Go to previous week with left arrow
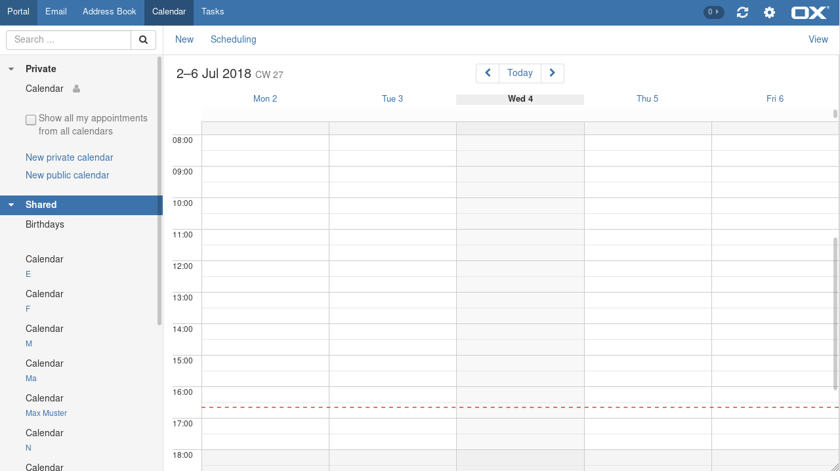This screenshot has width=840, height=471. pyautogui.click(x=488, y=73)
